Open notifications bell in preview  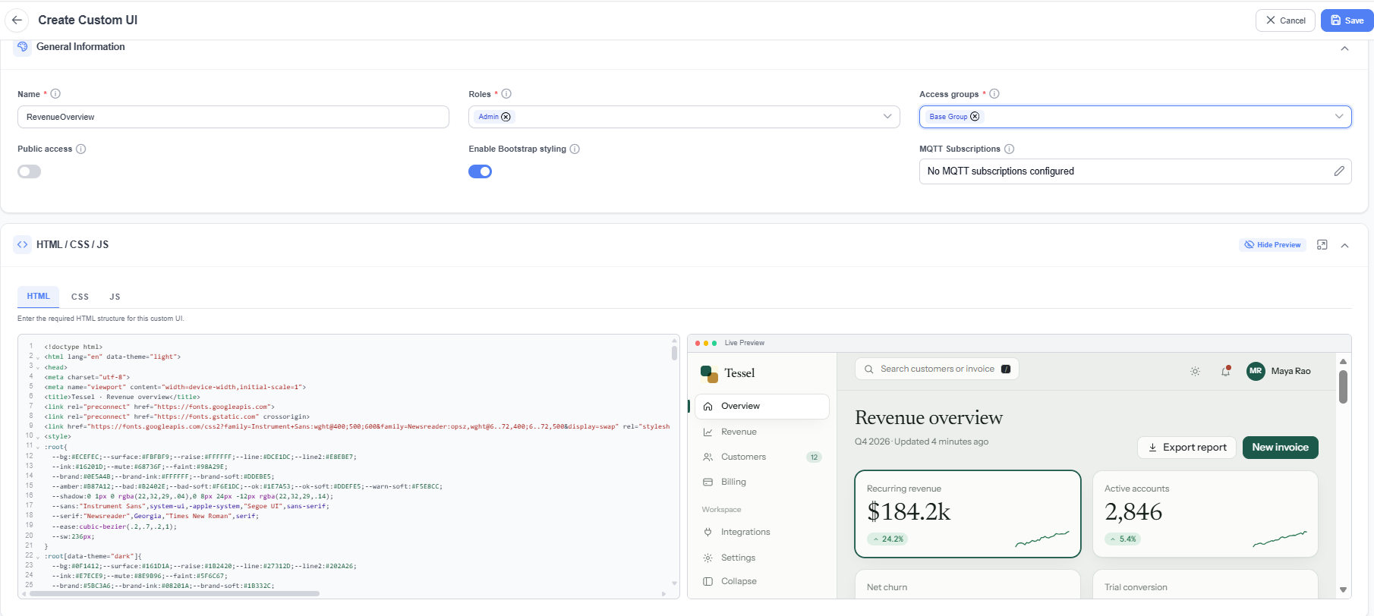1225,371
